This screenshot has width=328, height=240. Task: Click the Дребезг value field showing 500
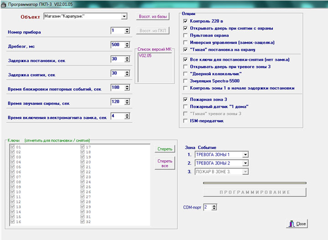pyautogui.click(x=117, y=45)
